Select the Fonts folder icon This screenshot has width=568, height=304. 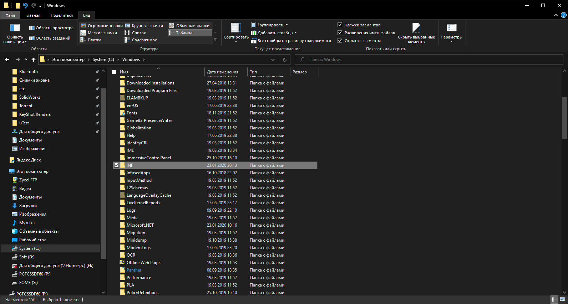coord(122,113)
